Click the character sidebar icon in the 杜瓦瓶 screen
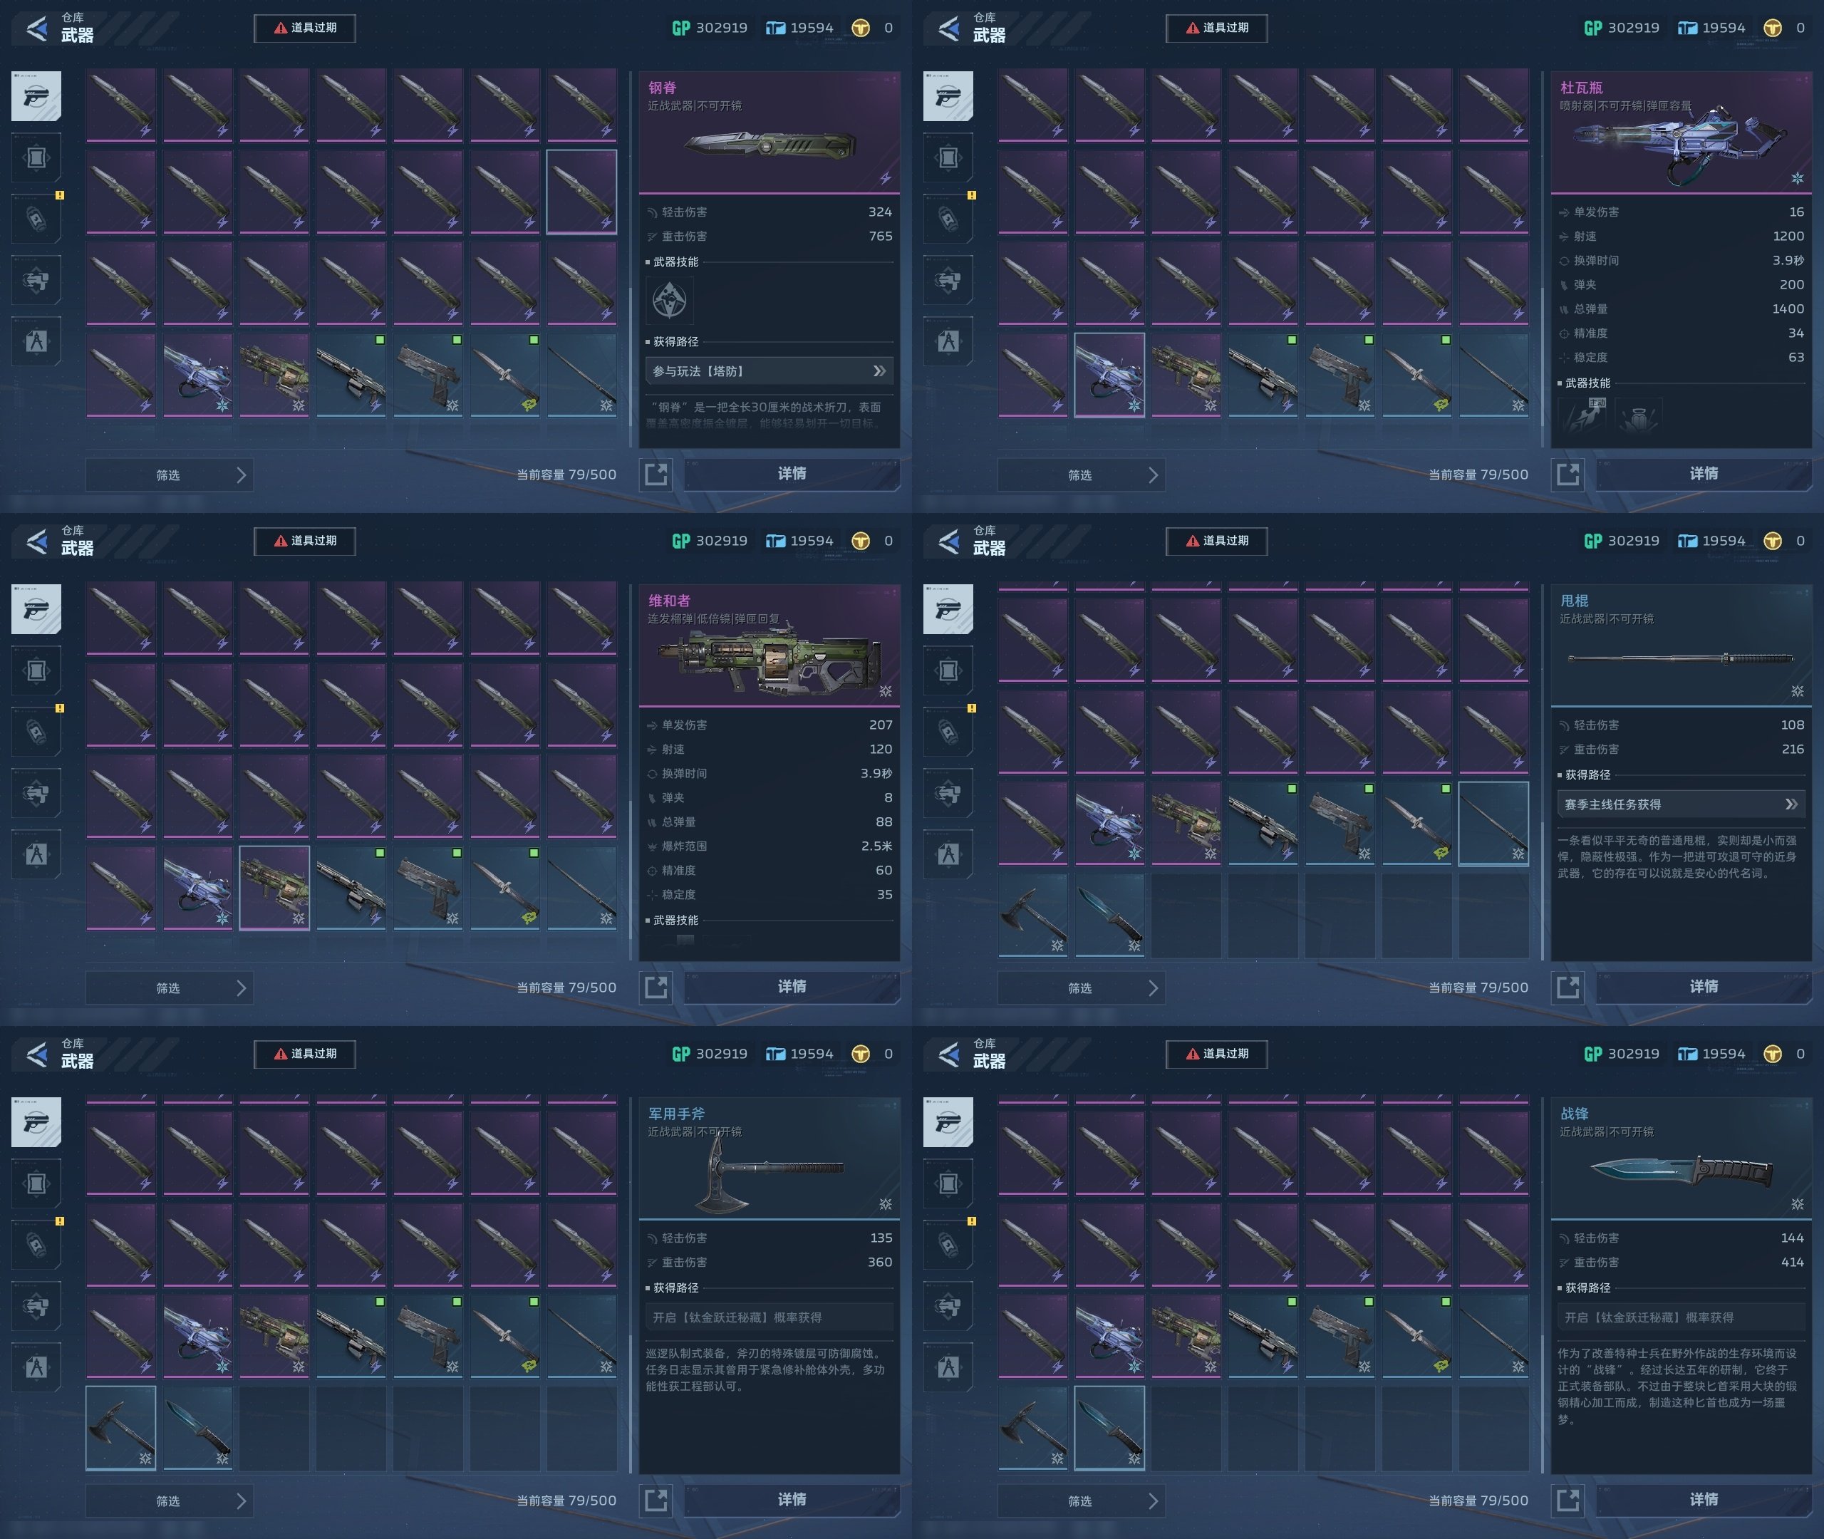This screenshot has height=1539, width=1824. point(948,341)
